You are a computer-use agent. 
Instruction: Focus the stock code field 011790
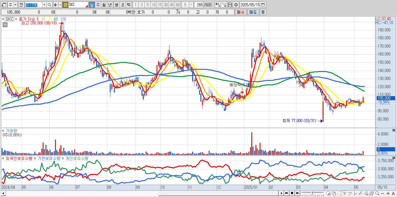(x=33, y=5)
